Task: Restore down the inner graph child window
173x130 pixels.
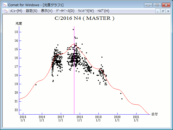Action: point(163,11)
